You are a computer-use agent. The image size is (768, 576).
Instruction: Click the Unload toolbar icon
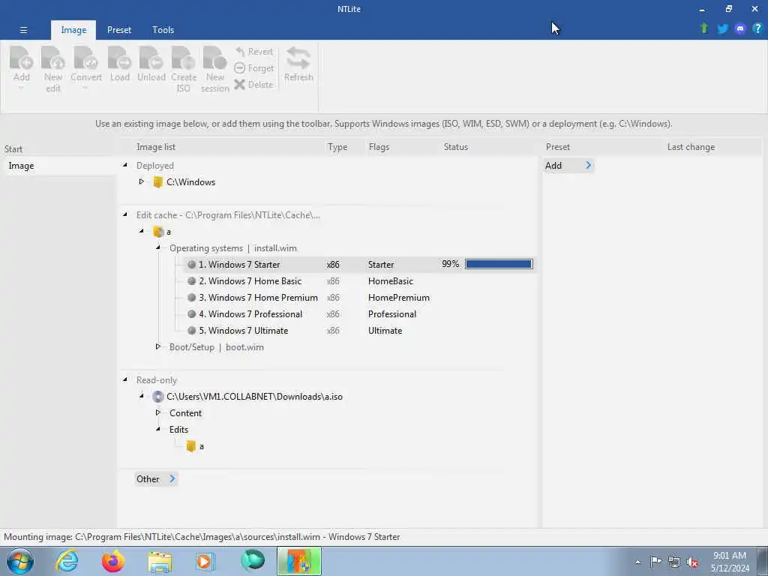point(151,57)
